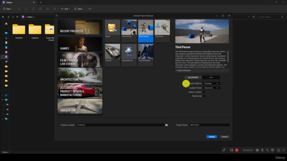Click the Copy icon in Explorer toolbar
This screenshot has width=287, height=161.
pyautogui.click(x=26, y=9)
